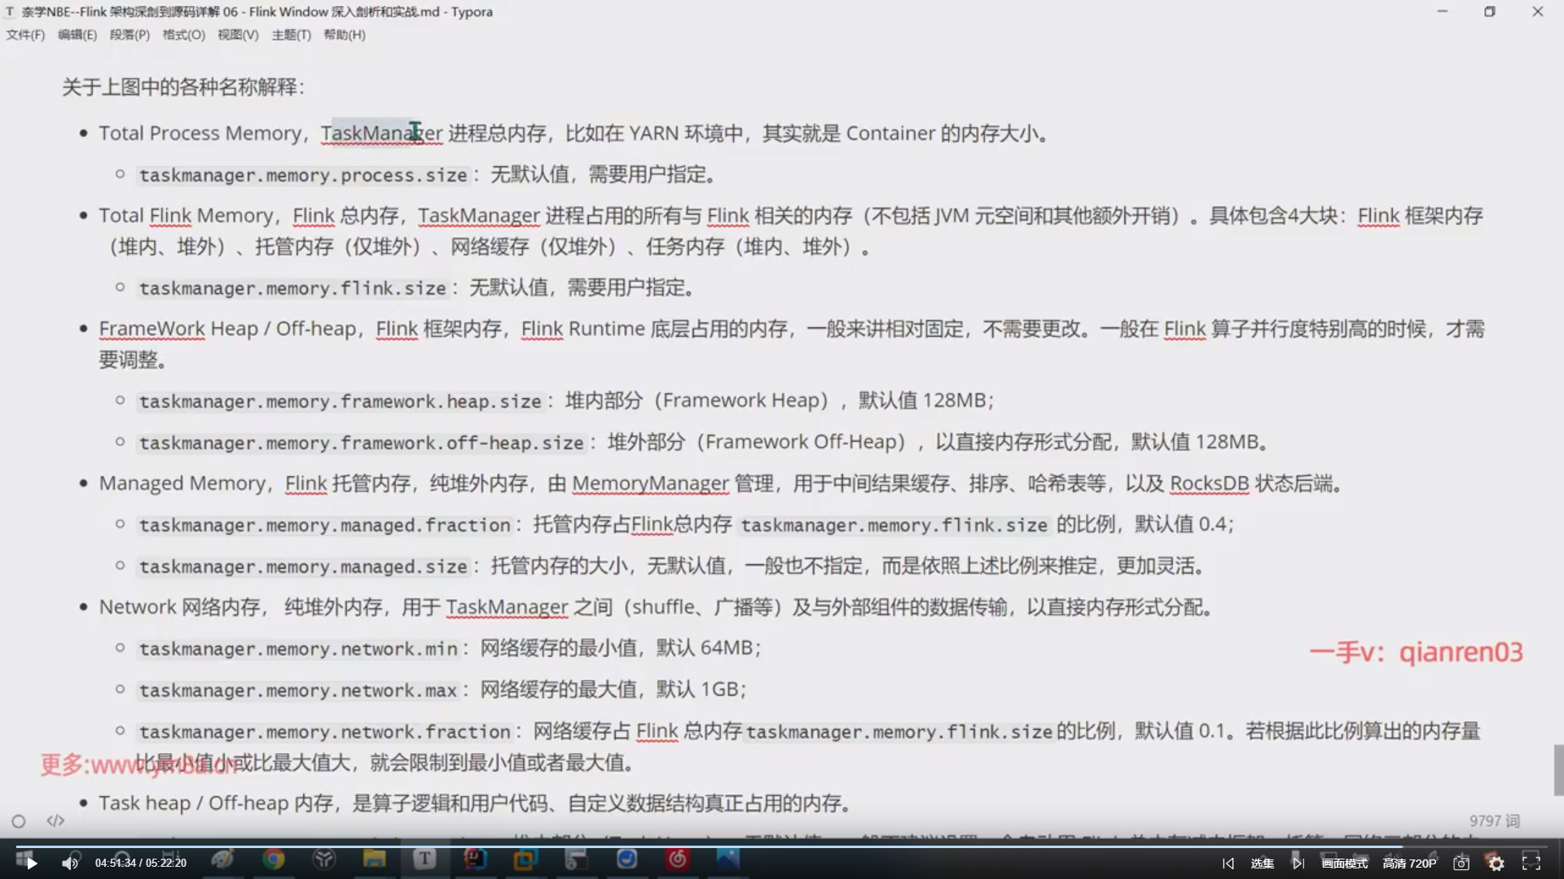This screenshot has width=1564, height=879.
Task: Open the 选集 episode list
Action: [x=1262, y=864]
